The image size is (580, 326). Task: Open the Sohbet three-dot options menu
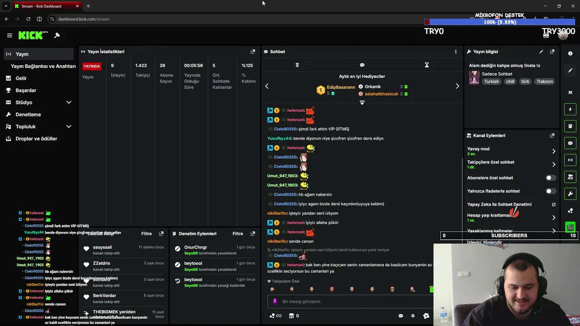pos(456,52)
